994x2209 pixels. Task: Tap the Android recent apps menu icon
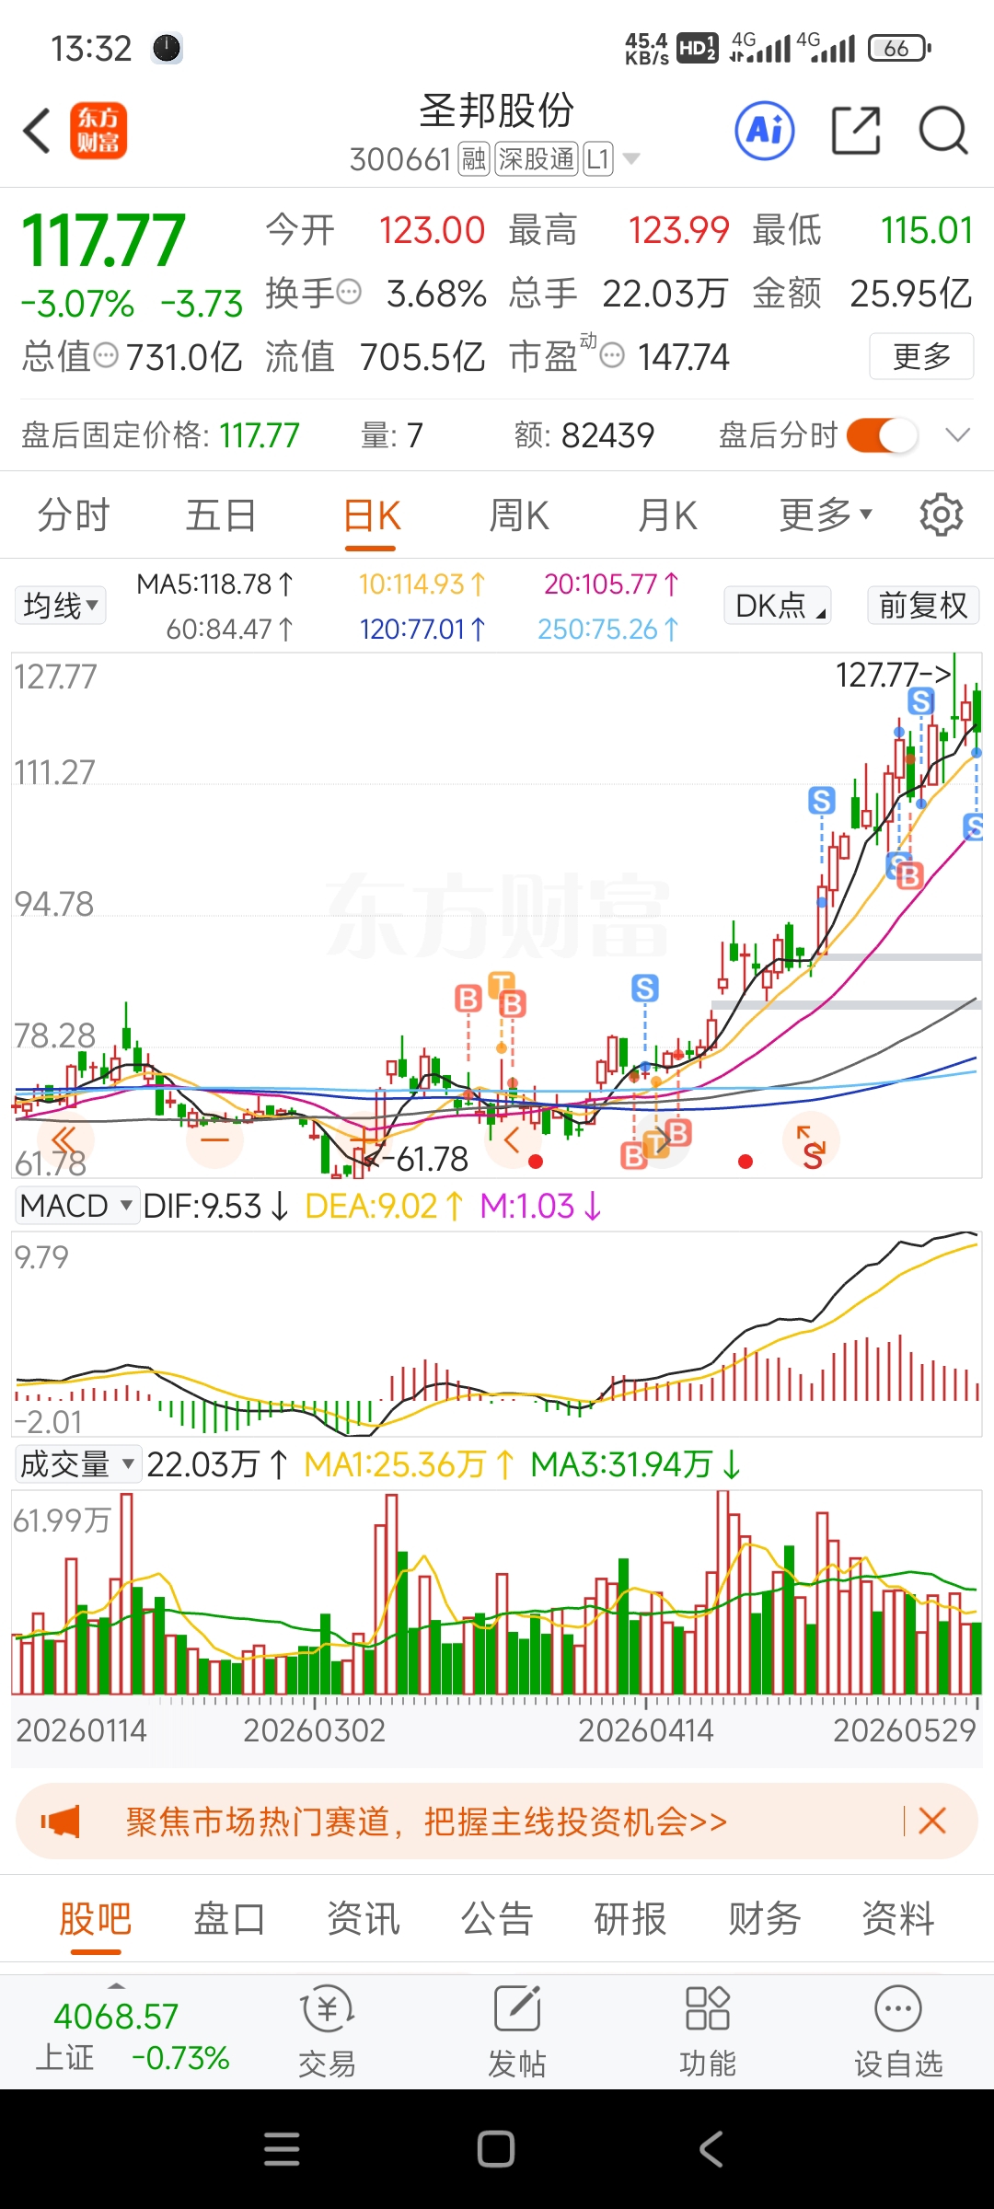(282, 2149)
